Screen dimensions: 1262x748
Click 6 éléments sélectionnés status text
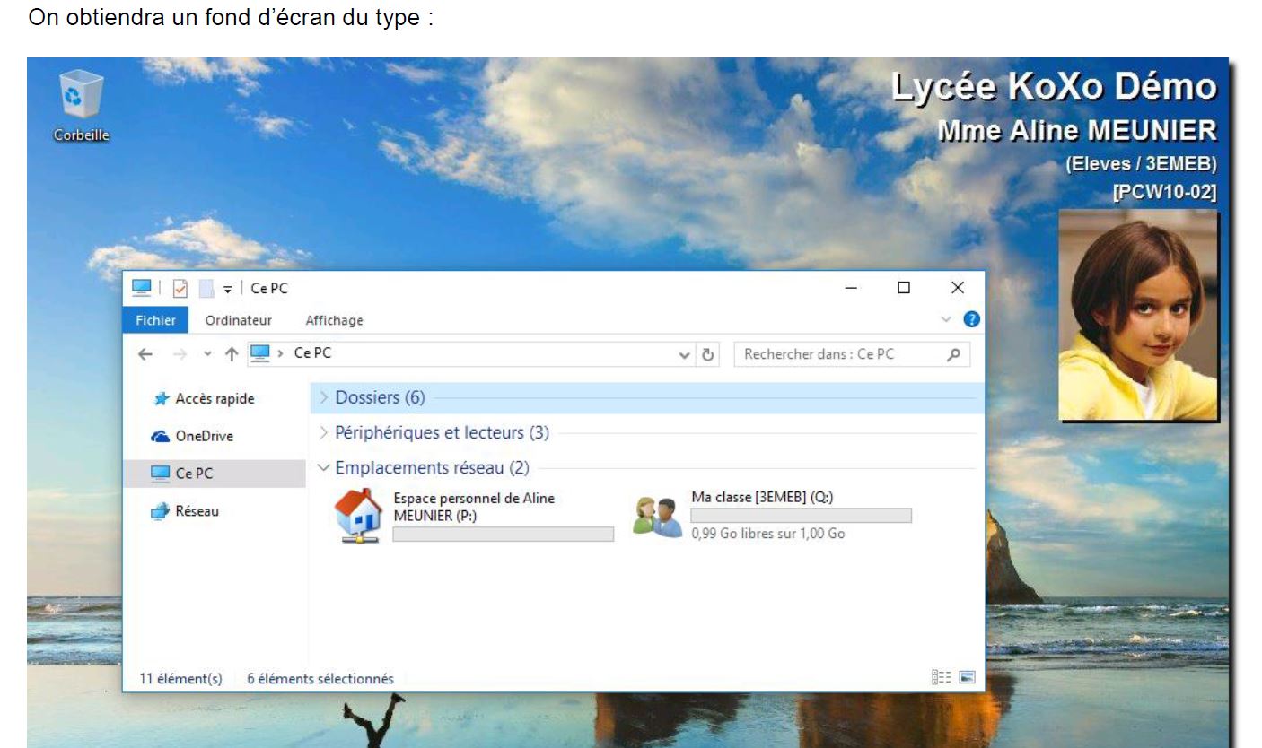(x=320, y=679)
